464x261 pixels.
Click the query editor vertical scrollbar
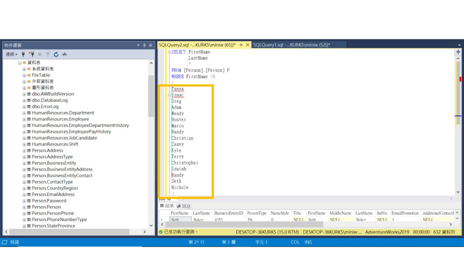click(x=458, y=93)
